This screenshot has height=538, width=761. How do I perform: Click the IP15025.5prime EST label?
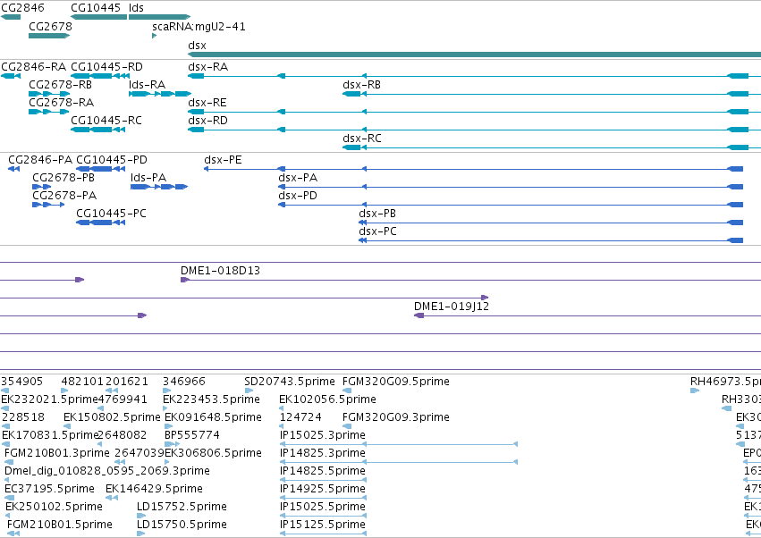tap(323, 508)
